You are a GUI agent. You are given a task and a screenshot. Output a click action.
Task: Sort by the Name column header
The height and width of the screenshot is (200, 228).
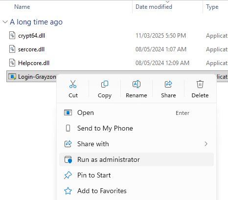tap(22, 7)
